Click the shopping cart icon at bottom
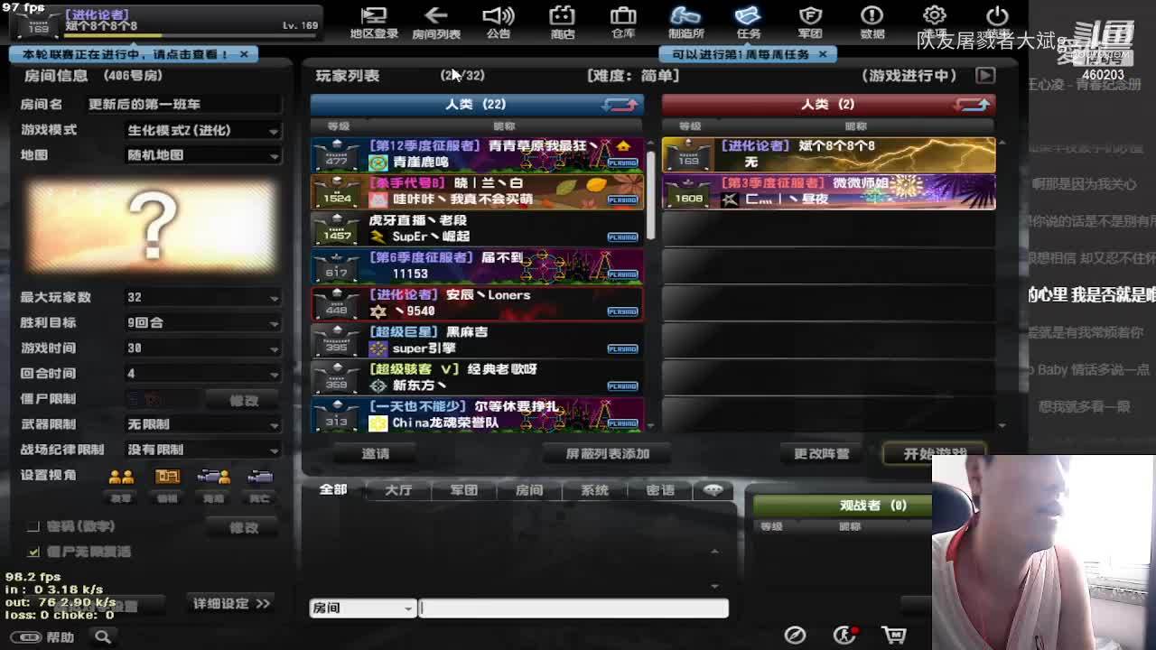Viewport: 1156px width, 650px height. (893, 635)
